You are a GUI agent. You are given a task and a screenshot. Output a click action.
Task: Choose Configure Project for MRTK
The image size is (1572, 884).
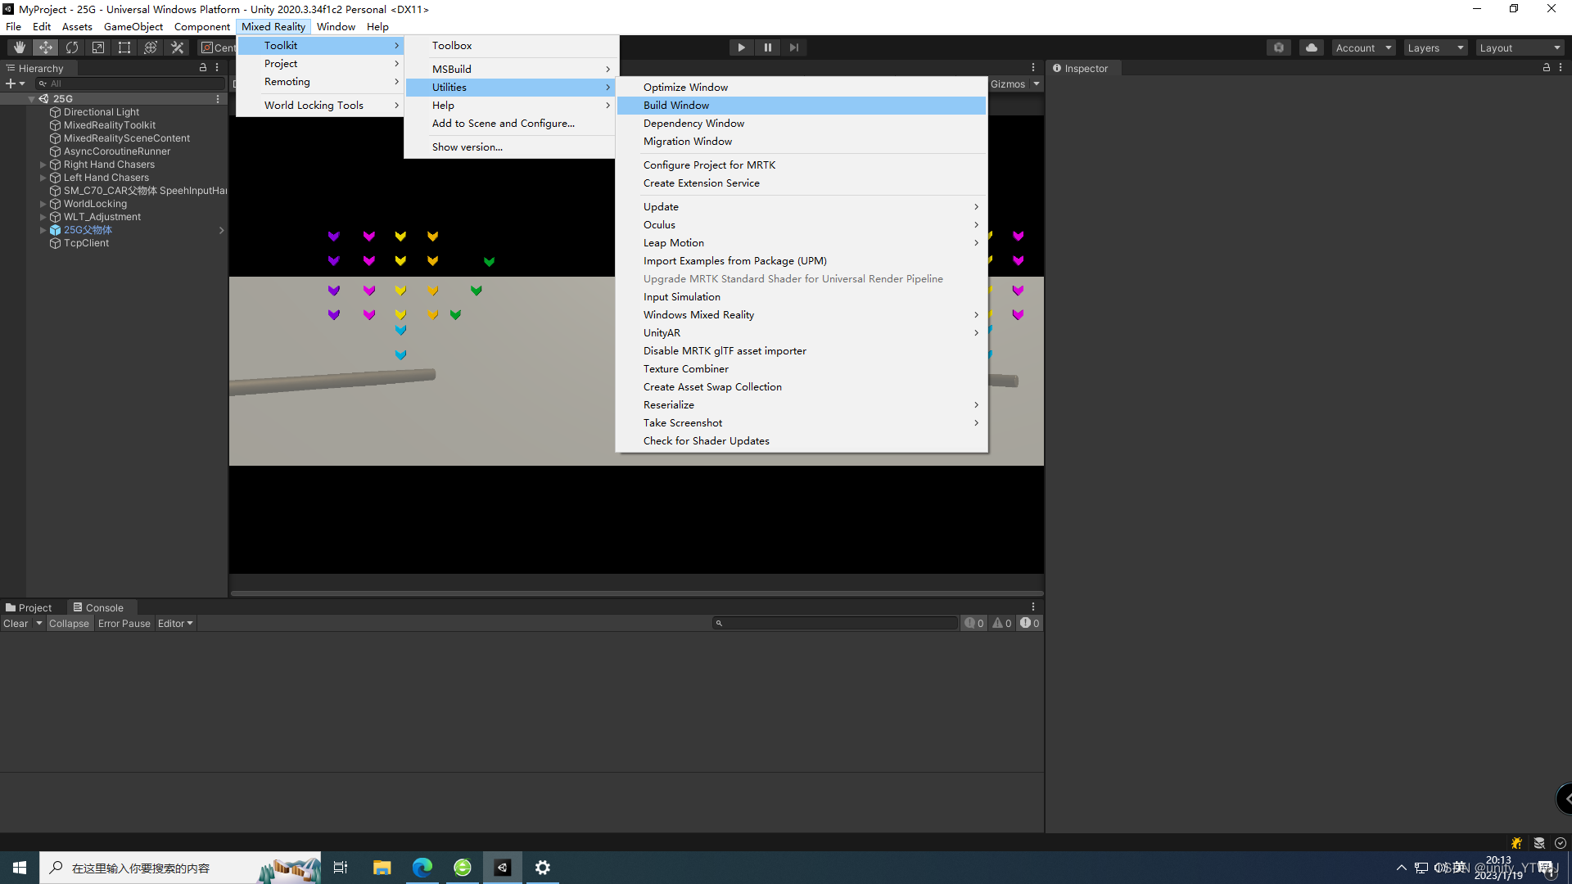802,165
